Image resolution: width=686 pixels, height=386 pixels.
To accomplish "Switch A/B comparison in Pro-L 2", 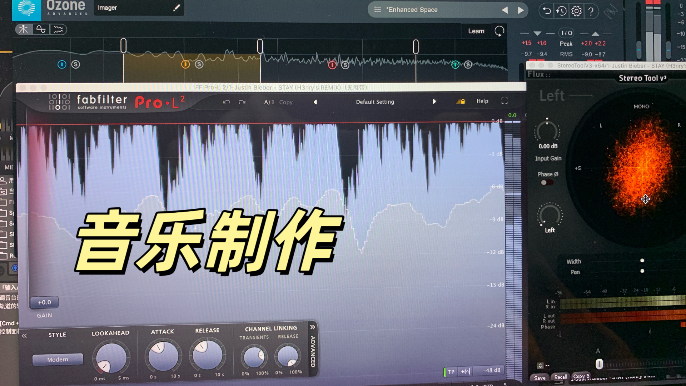I will point(269,102).
